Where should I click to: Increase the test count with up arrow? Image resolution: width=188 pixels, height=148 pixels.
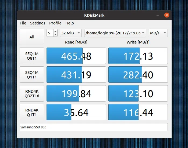tap(55, 31)
